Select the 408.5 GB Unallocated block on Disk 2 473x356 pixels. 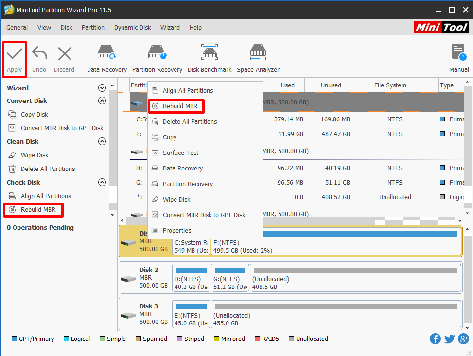click(x=356, y=278)
